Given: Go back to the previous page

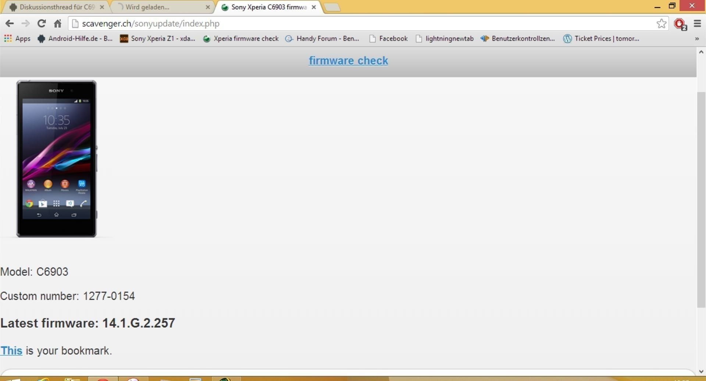Looking at the screenshot, I should click(x=10, y=24).
